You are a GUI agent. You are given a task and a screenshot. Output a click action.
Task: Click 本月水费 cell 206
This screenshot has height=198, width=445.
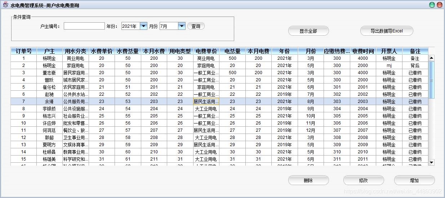tap(154, 123)
